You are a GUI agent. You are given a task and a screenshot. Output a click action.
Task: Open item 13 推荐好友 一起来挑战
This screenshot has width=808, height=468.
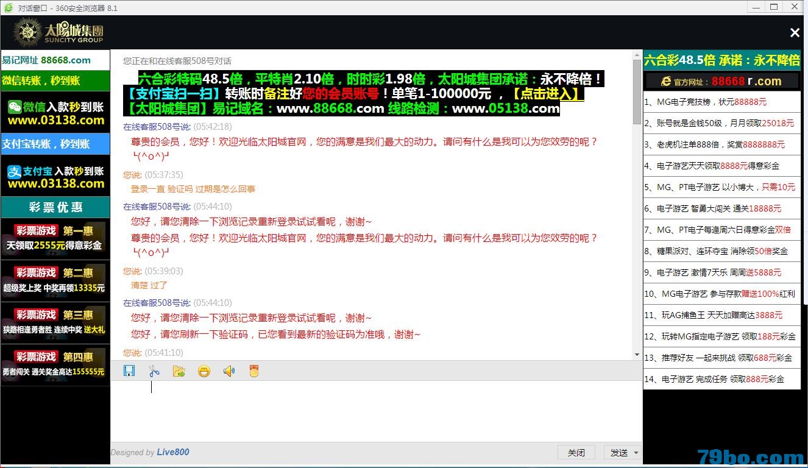722,358
